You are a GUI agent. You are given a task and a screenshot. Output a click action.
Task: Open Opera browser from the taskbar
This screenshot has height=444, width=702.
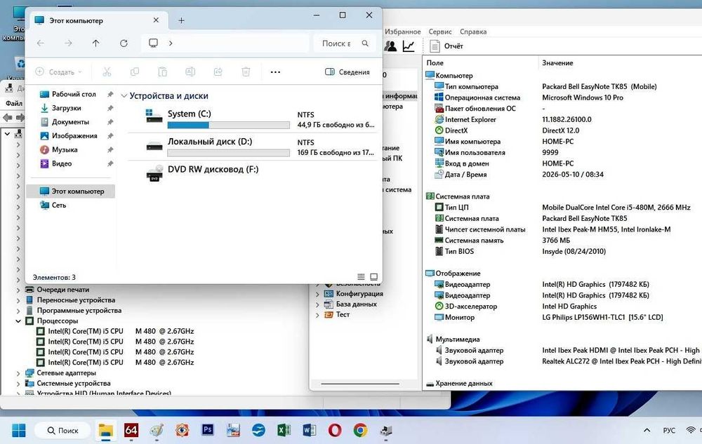click(334, 430)
